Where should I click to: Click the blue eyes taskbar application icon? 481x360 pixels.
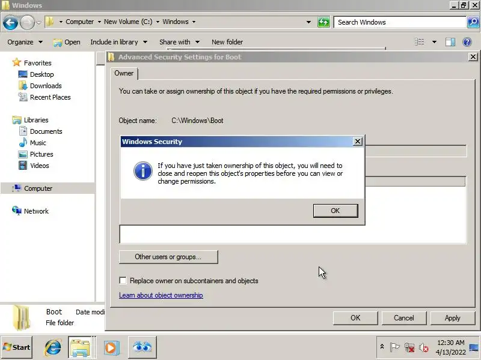tap(142, 347)
